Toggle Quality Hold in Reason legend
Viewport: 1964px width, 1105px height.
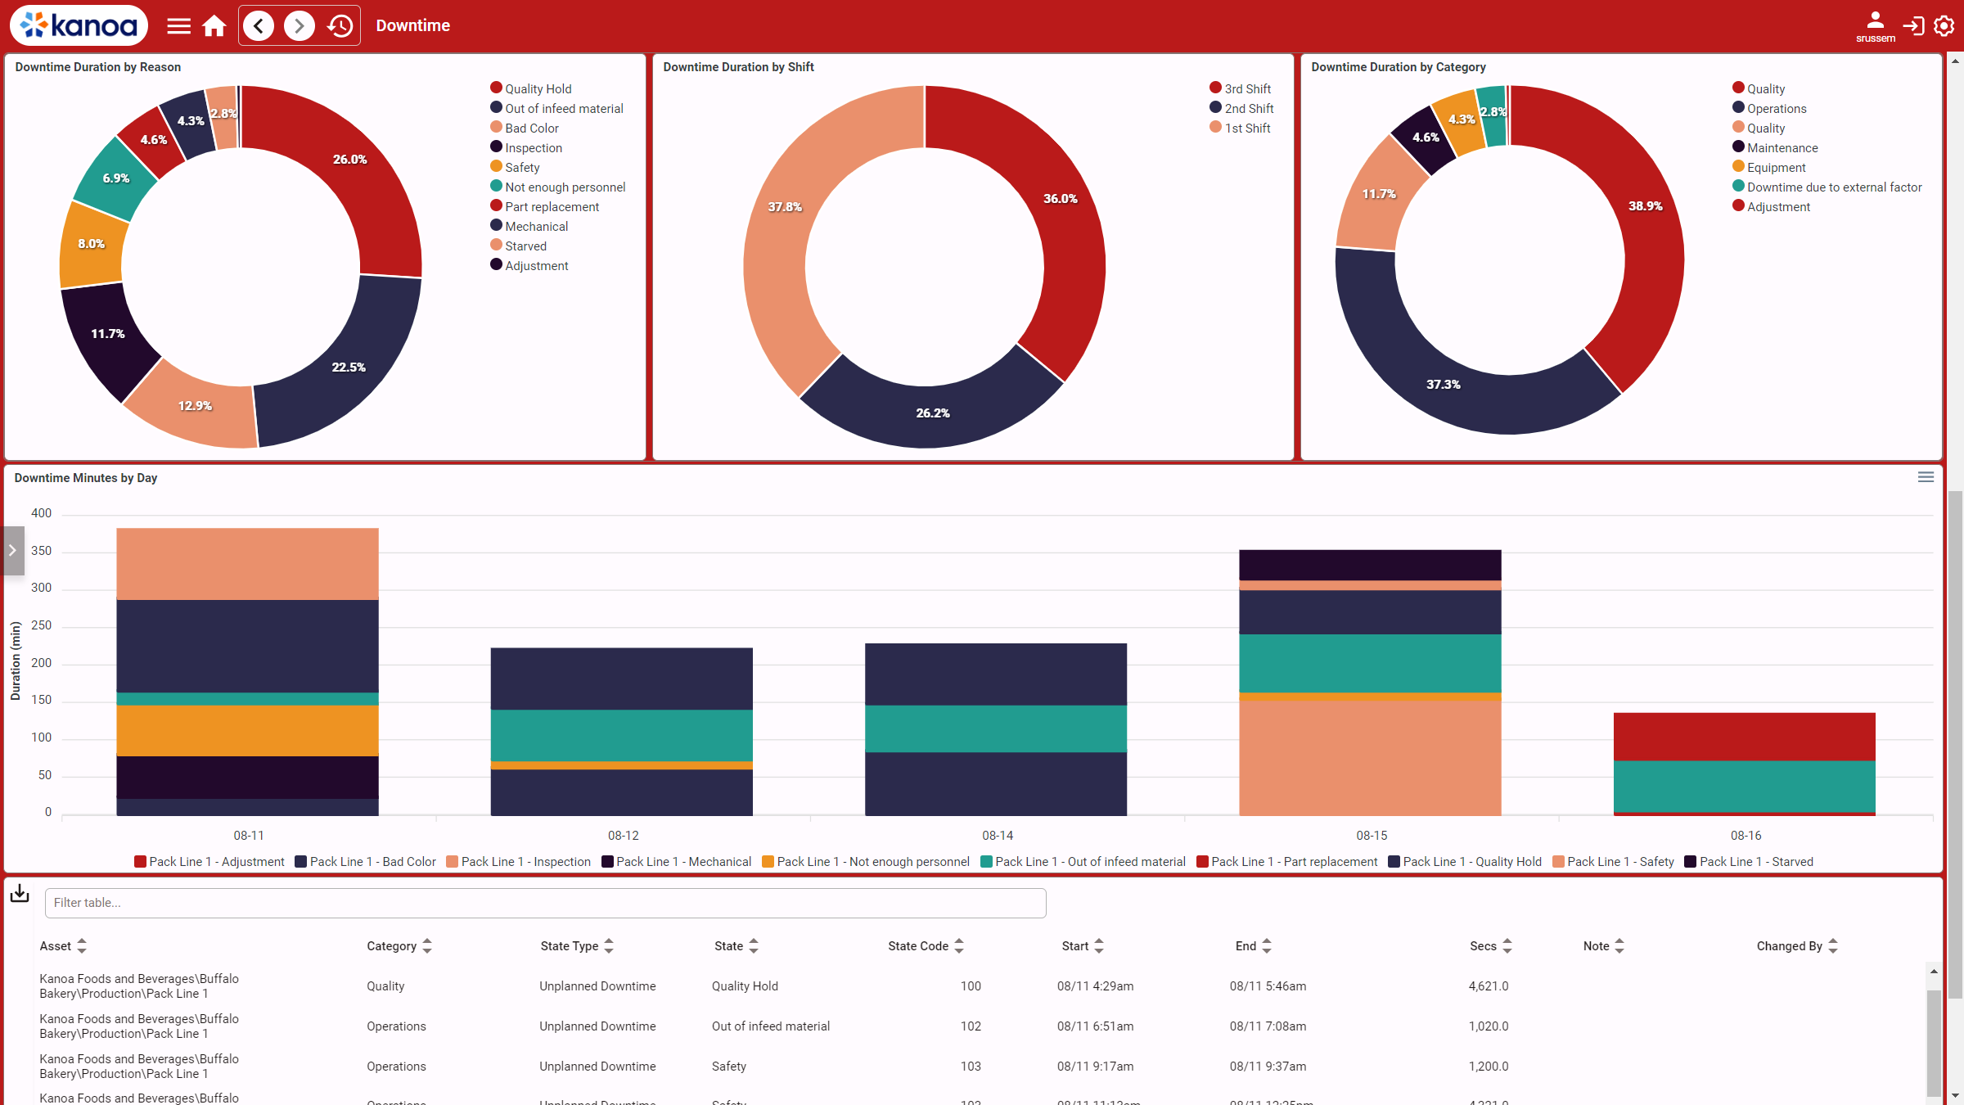point(531,88)
